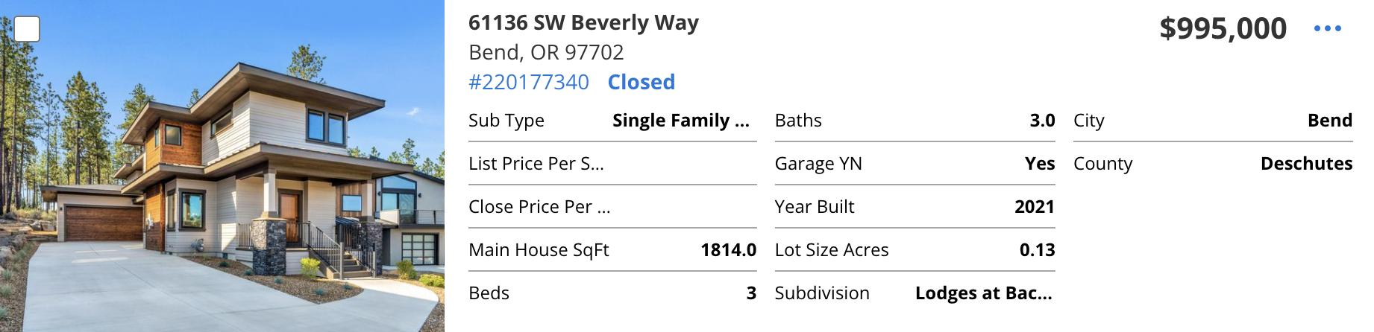Select the Garage YN value Yes

pyautogui.click(x=1040, y=164)
